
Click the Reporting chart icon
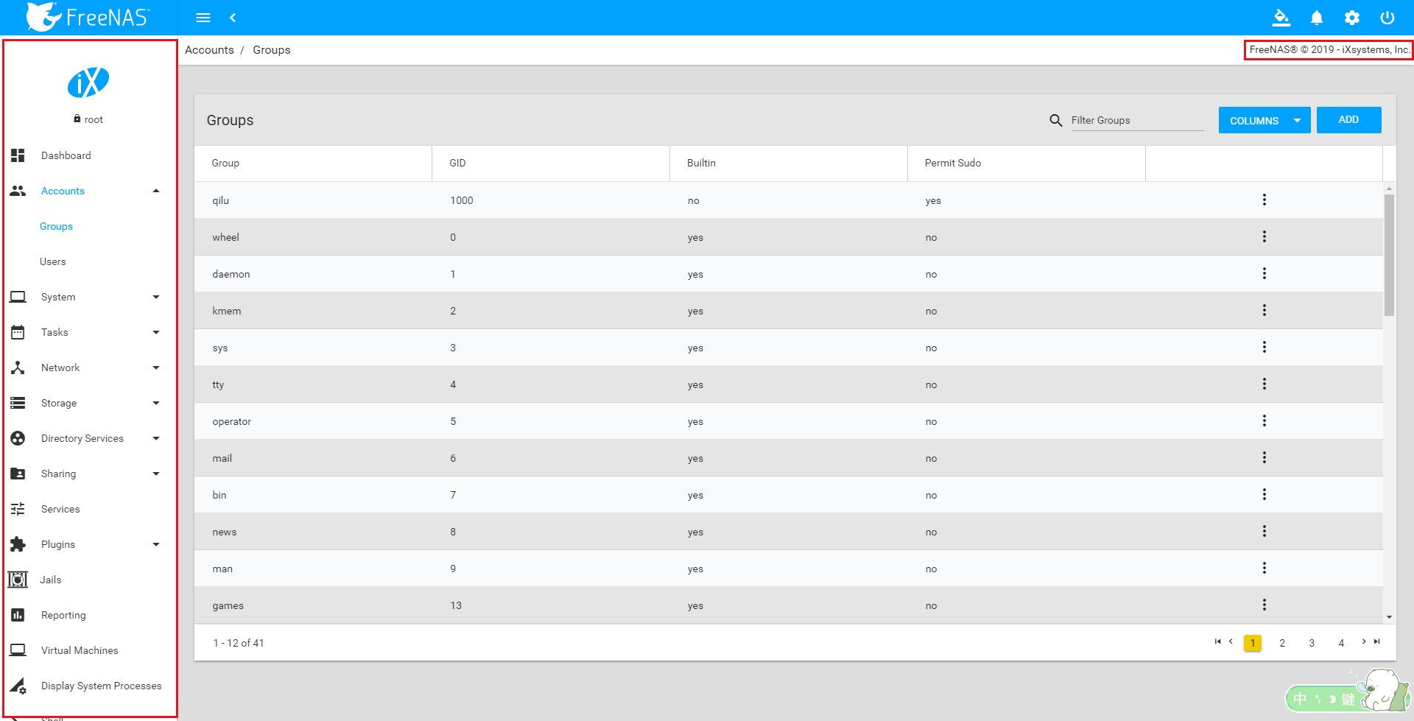(18, 615)
